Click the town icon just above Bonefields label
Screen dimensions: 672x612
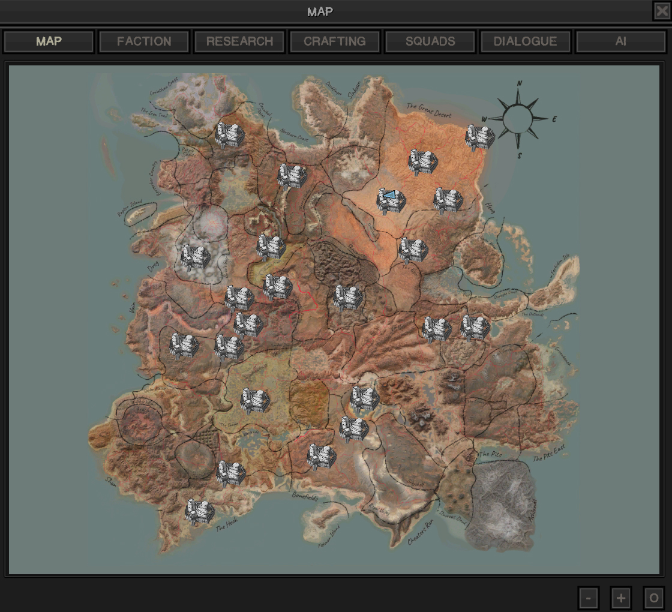tap(321, 457)
